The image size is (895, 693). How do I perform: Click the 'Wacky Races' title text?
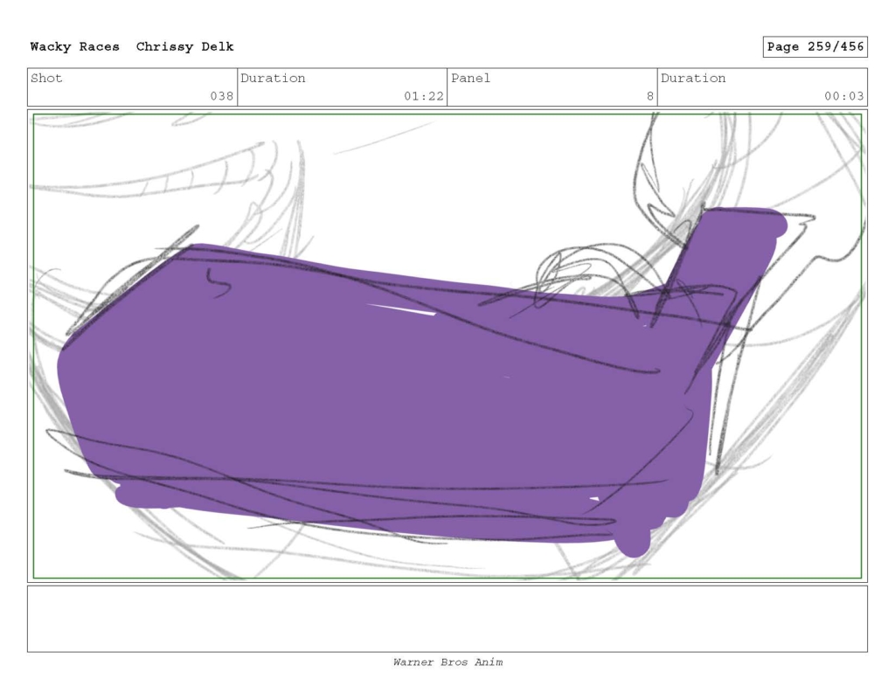coord(75,47)
